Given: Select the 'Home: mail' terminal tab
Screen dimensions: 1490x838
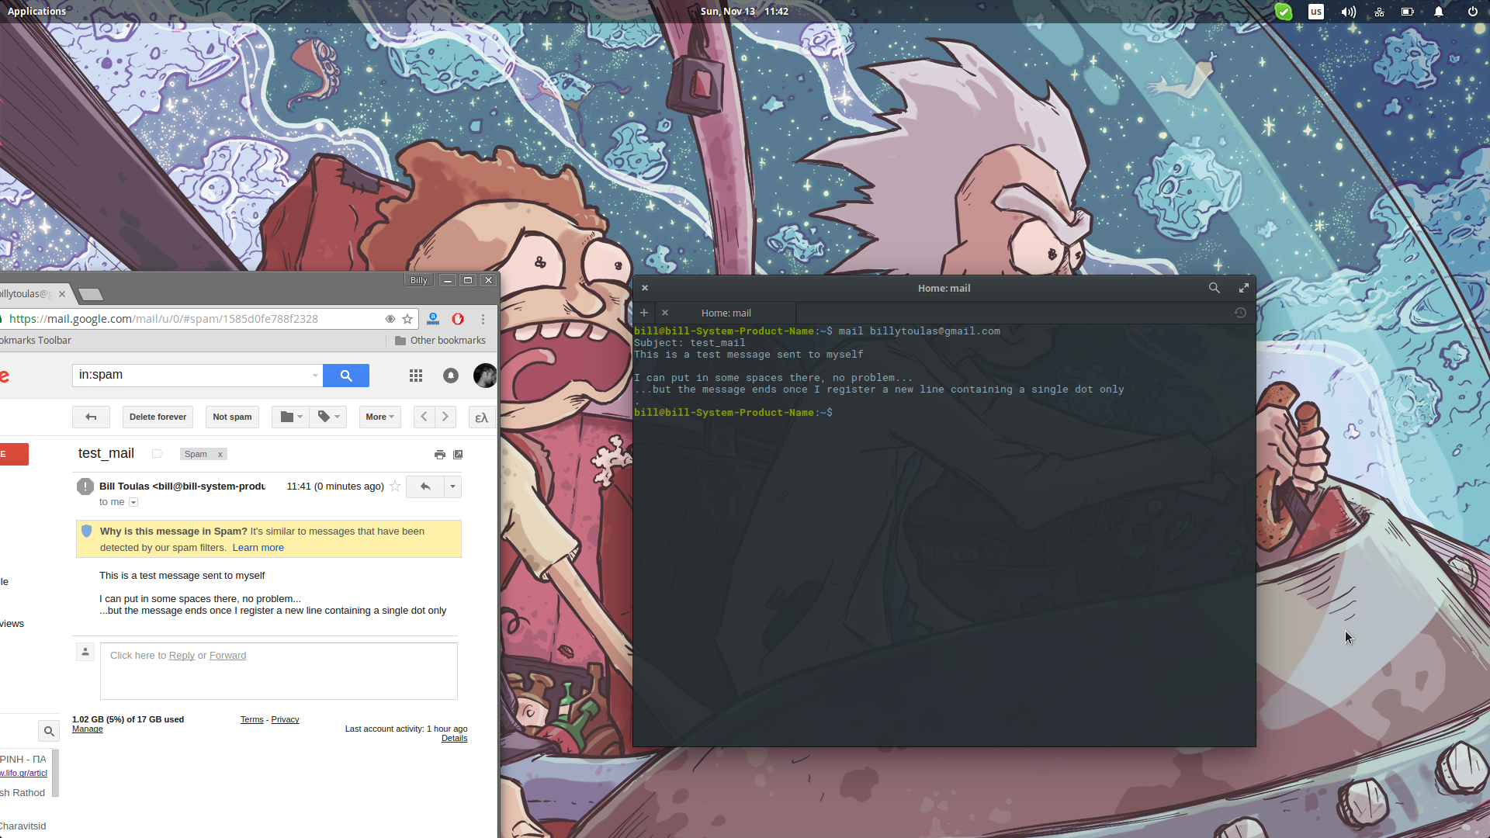Looking at the screenshot, I should point(726,313).
